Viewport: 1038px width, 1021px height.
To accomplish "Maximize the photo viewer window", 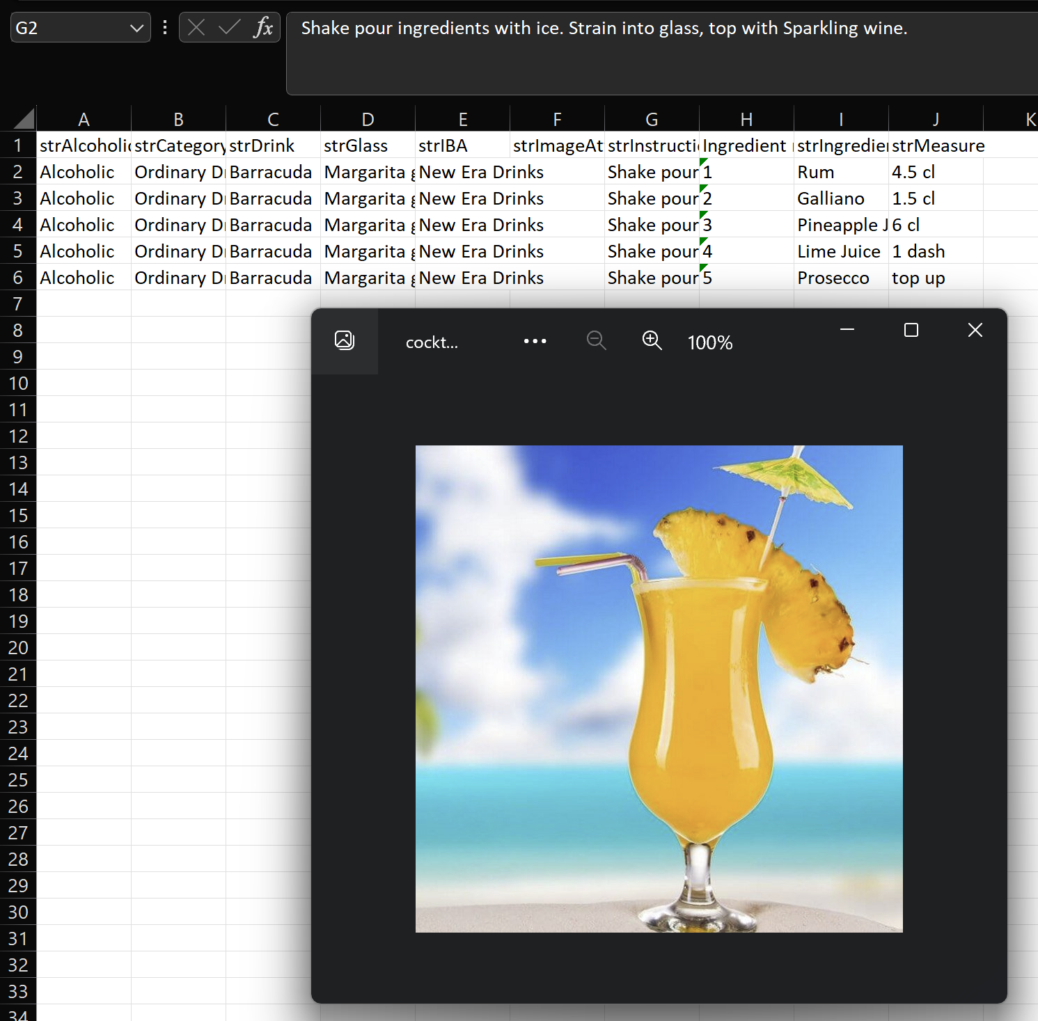I will click(x=911, y=330).
